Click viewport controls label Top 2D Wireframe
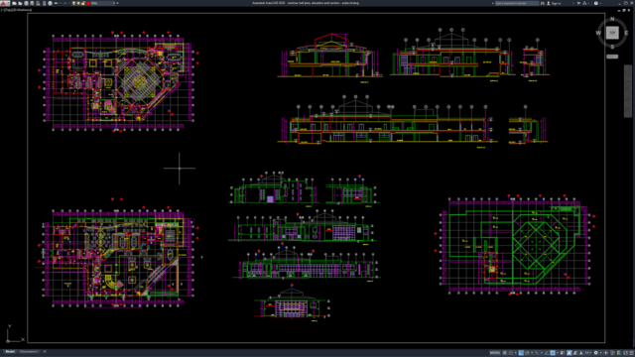The width and height of the screenshot is (635, 357). point(17,10)
